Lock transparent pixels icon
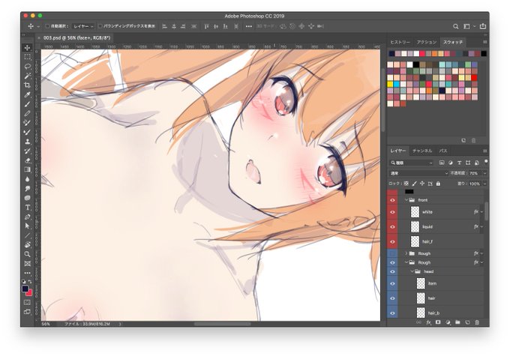The width and height of the screenshot is (510, 356). (x=406, y=184)
